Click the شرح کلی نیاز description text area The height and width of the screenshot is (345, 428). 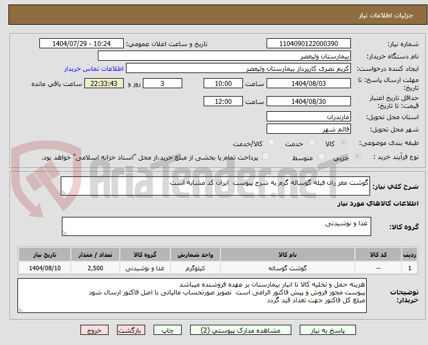pos(215,186)
